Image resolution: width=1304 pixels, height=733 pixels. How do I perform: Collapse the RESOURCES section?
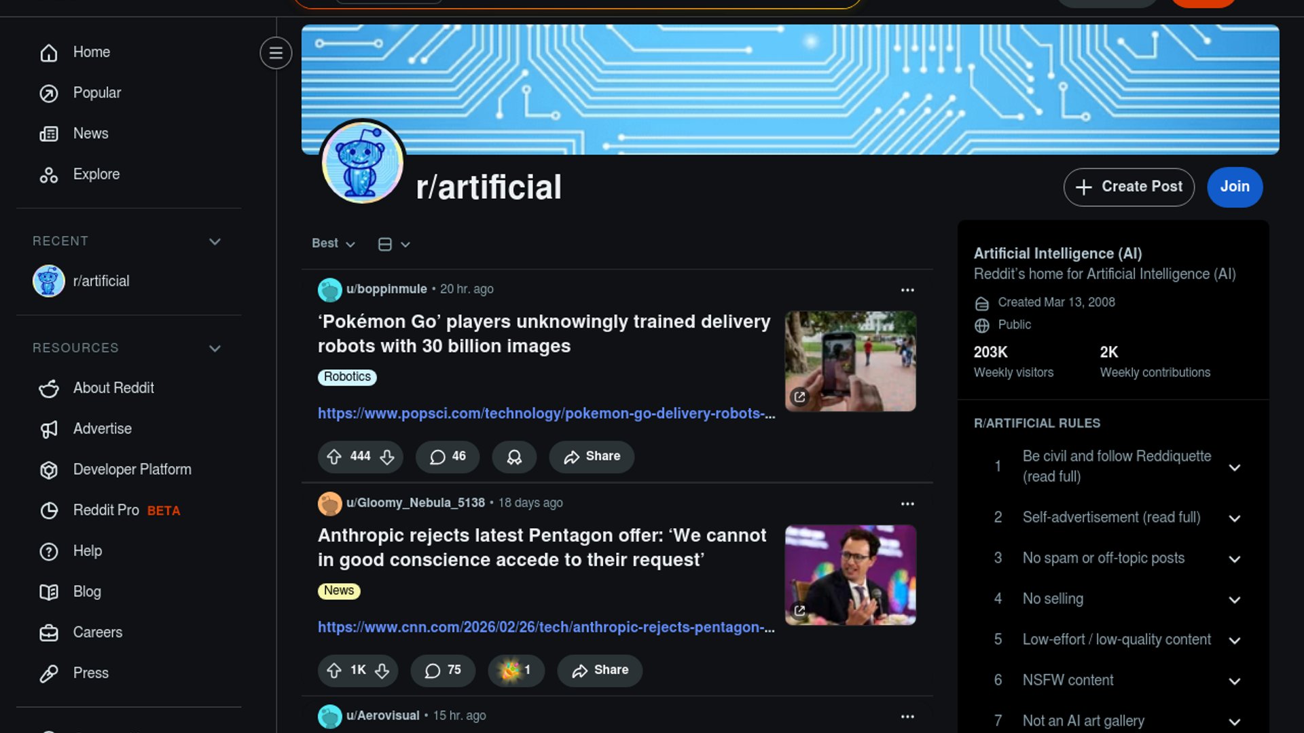[x=215, y=348]
